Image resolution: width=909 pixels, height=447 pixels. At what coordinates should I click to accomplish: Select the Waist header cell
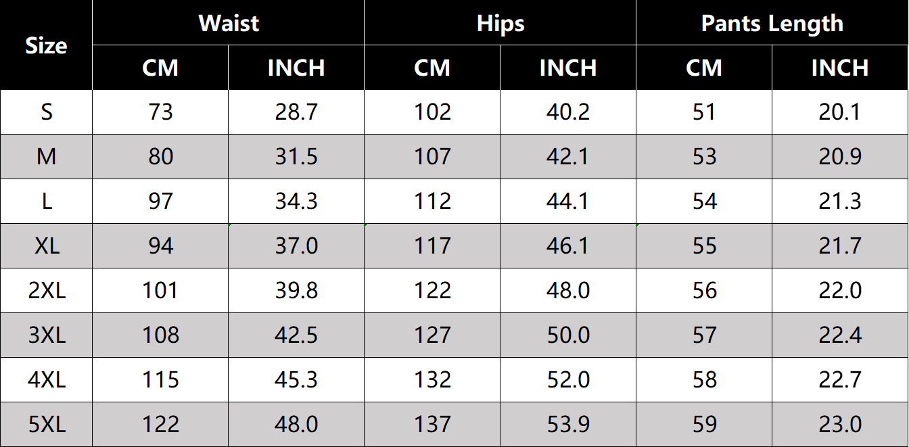[x=229, y=23]
